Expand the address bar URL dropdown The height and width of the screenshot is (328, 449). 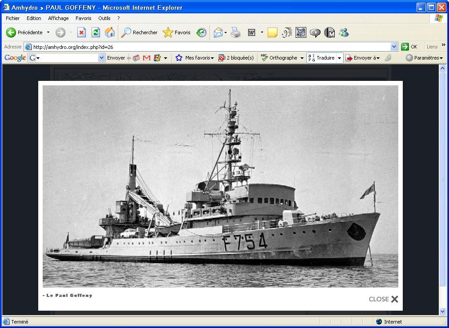(394, 47)
